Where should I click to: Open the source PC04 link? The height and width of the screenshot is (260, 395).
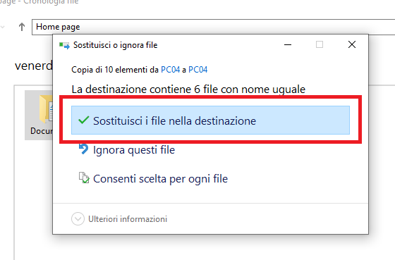[x=171, y=70]
